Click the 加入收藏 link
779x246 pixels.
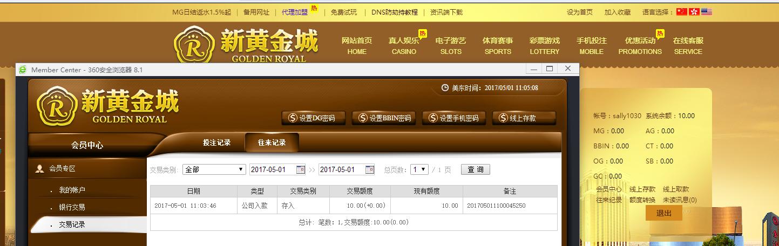point(618,12)
